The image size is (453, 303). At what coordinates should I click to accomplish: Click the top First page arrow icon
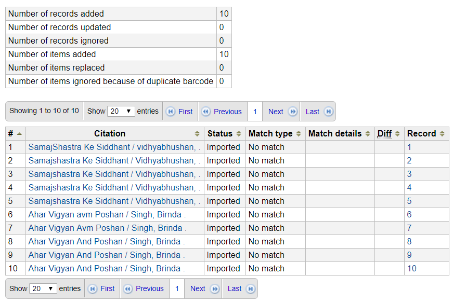coord(171,112)
